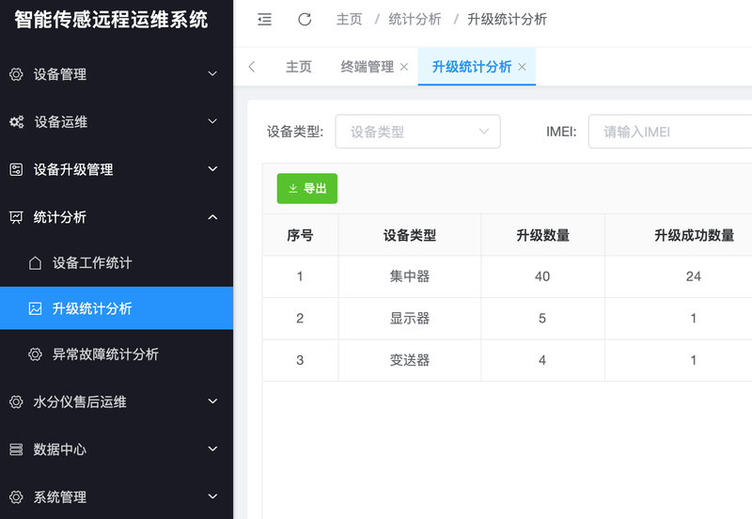Close the 升级统计分析 tab
Image resolution: width=752 pixels, height=519 pixels.
(522, 67)
